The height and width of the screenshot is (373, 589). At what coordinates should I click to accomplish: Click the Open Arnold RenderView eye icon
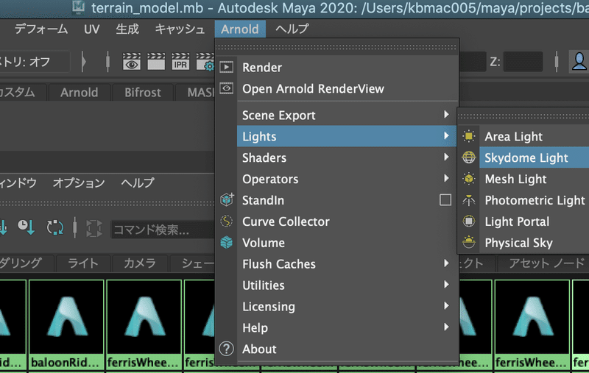pyautogui.click(x=226, y=88)
